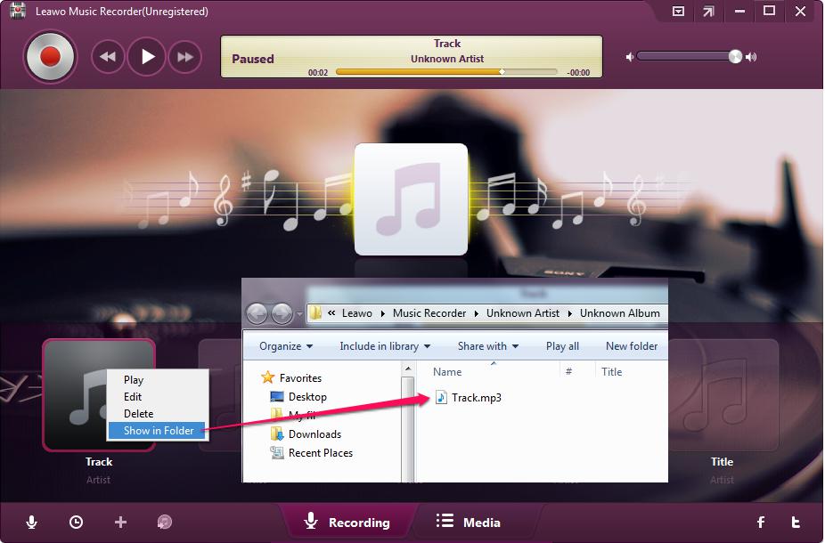
Task: Mute using the low-volume speaker icon
Action: 629,57
